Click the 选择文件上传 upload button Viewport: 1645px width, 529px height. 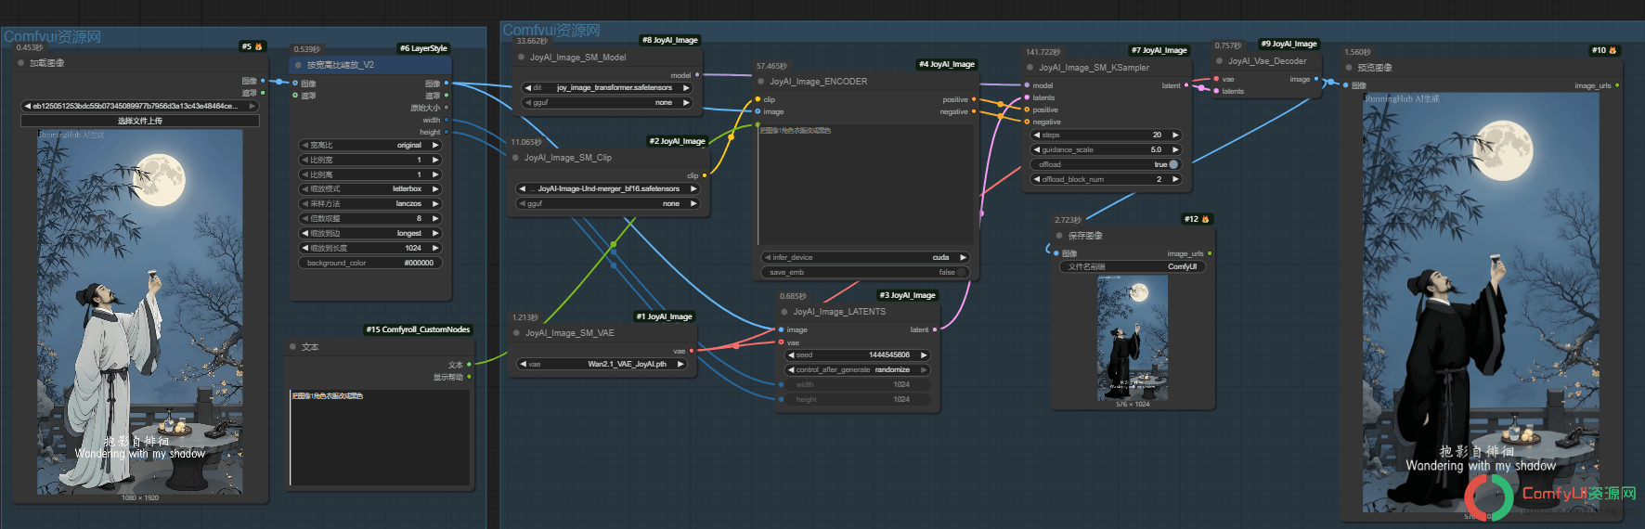point(139,121)
